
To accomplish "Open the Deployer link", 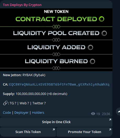I will click(21, 112).
